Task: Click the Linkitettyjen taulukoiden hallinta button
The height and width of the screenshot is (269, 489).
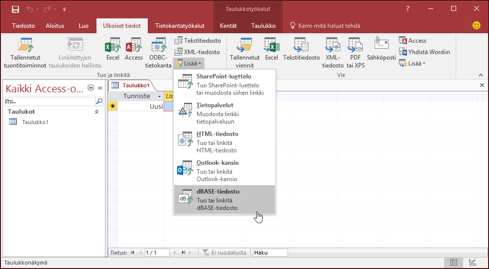Action: point(75,53)
